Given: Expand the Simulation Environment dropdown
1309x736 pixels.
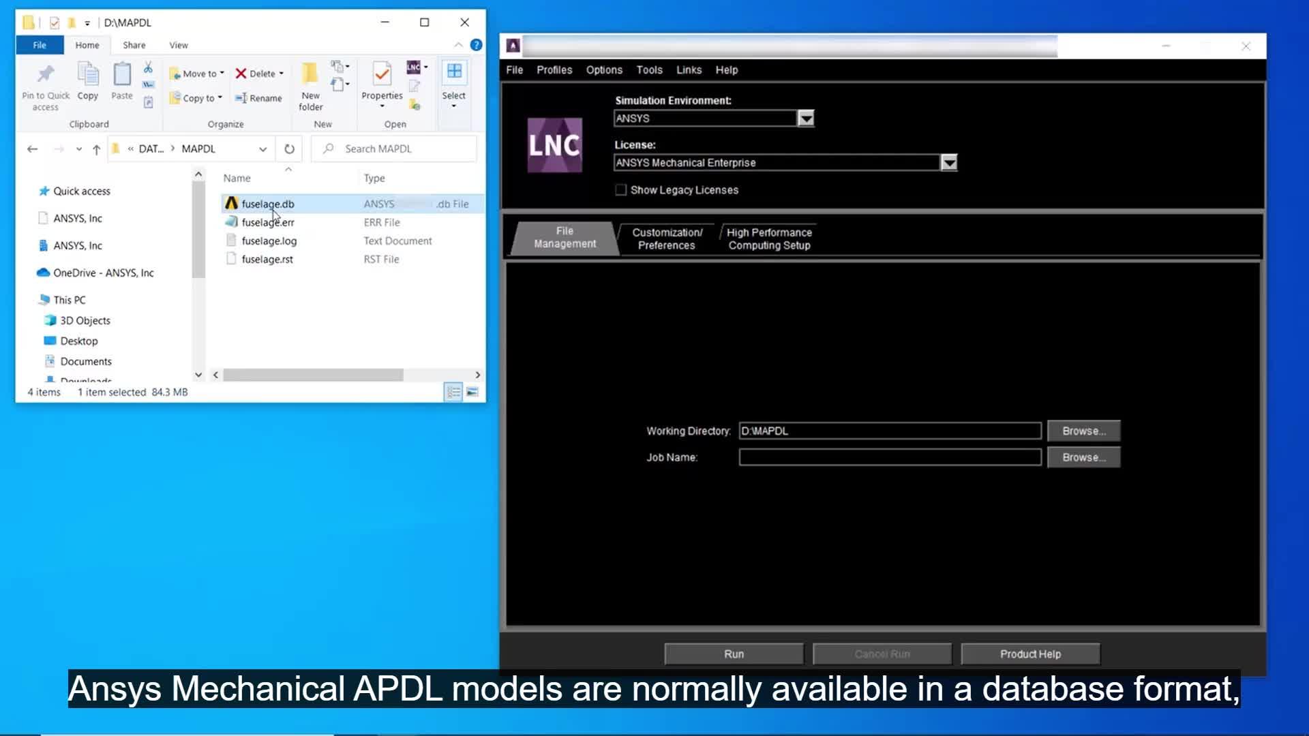Looking at the screenshot, I should pyautogui.click(x=806, y=119).
